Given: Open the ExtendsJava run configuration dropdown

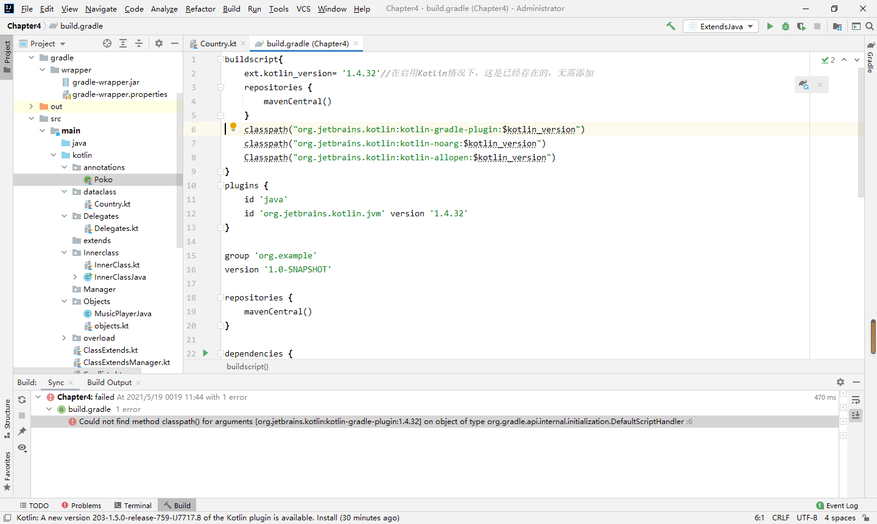Looking at the screenshot, I should (720, 26).
